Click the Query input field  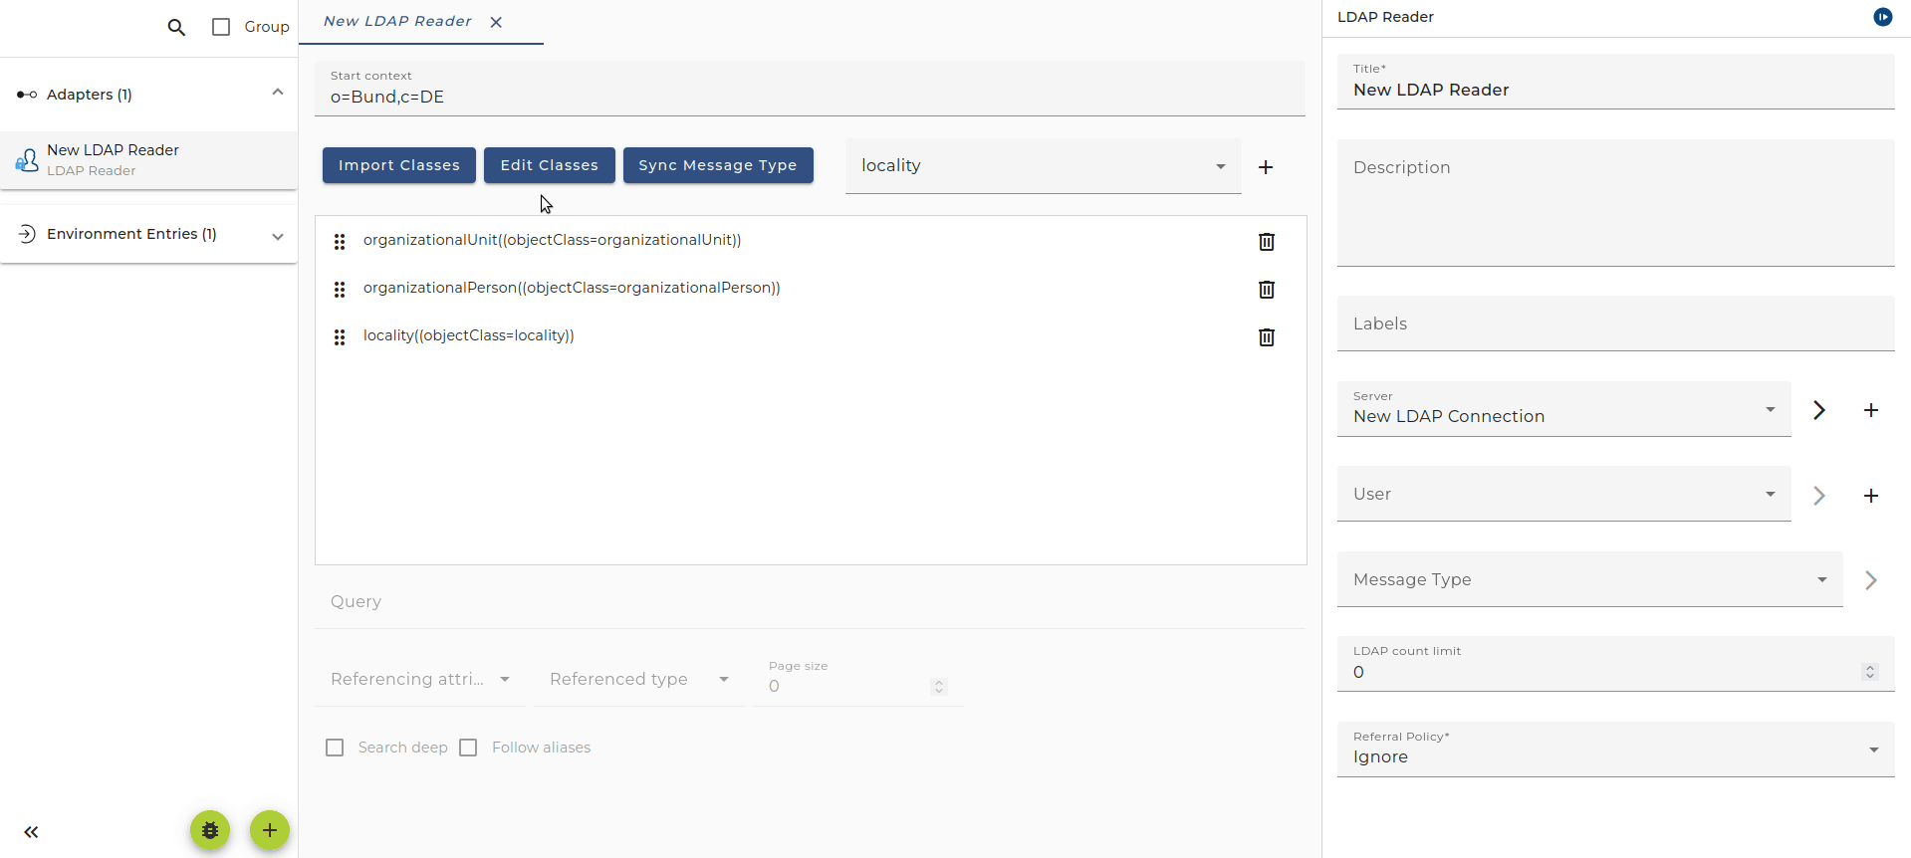(x=810, y=601)
